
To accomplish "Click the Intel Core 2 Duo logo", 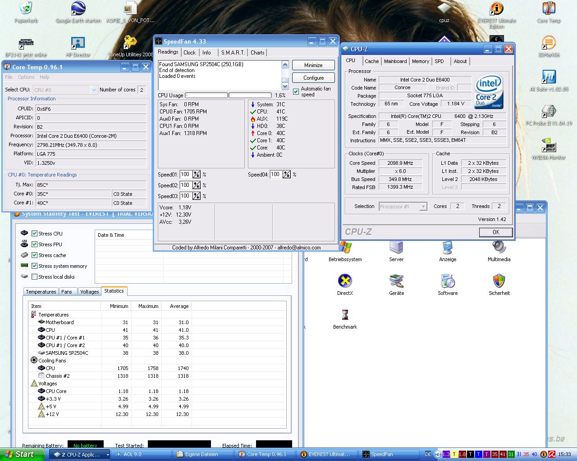I will click(489, 92).
